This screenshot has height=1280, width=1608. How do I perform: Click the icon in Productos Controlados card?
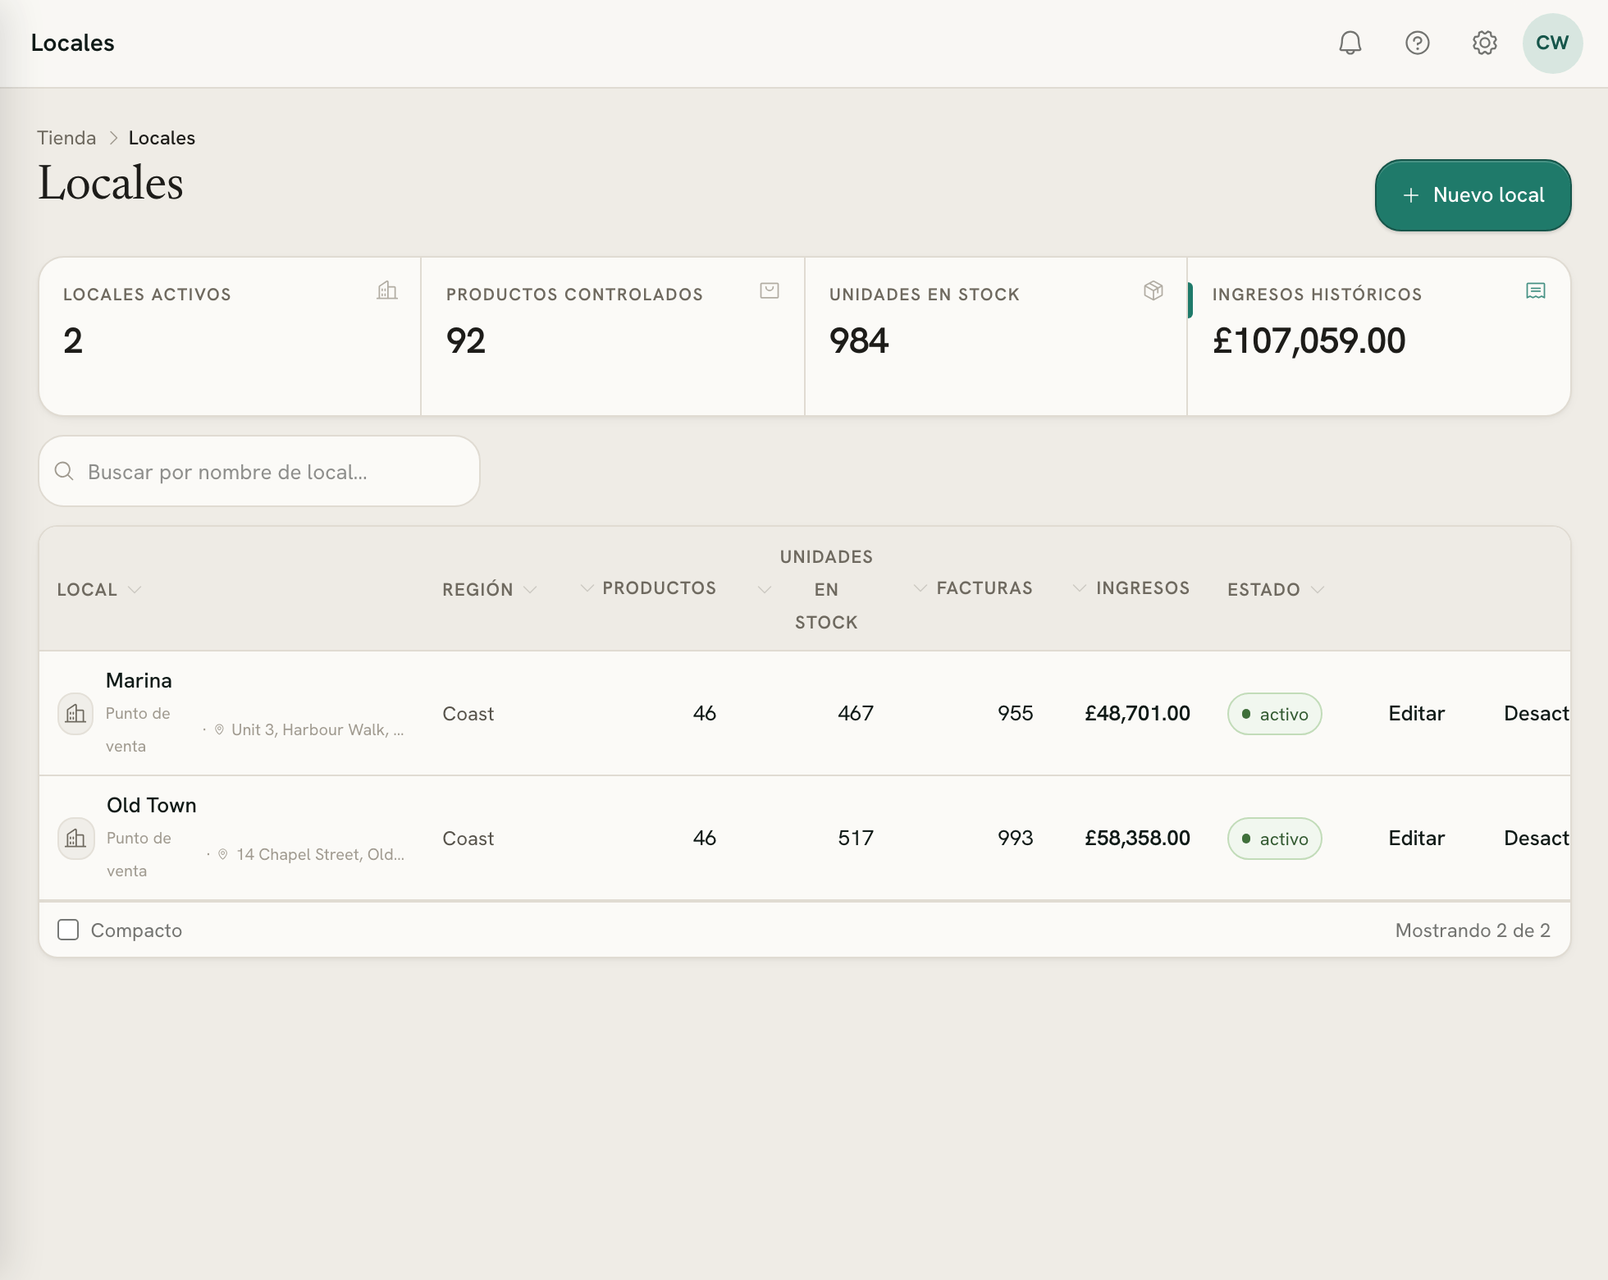(770, 290)
